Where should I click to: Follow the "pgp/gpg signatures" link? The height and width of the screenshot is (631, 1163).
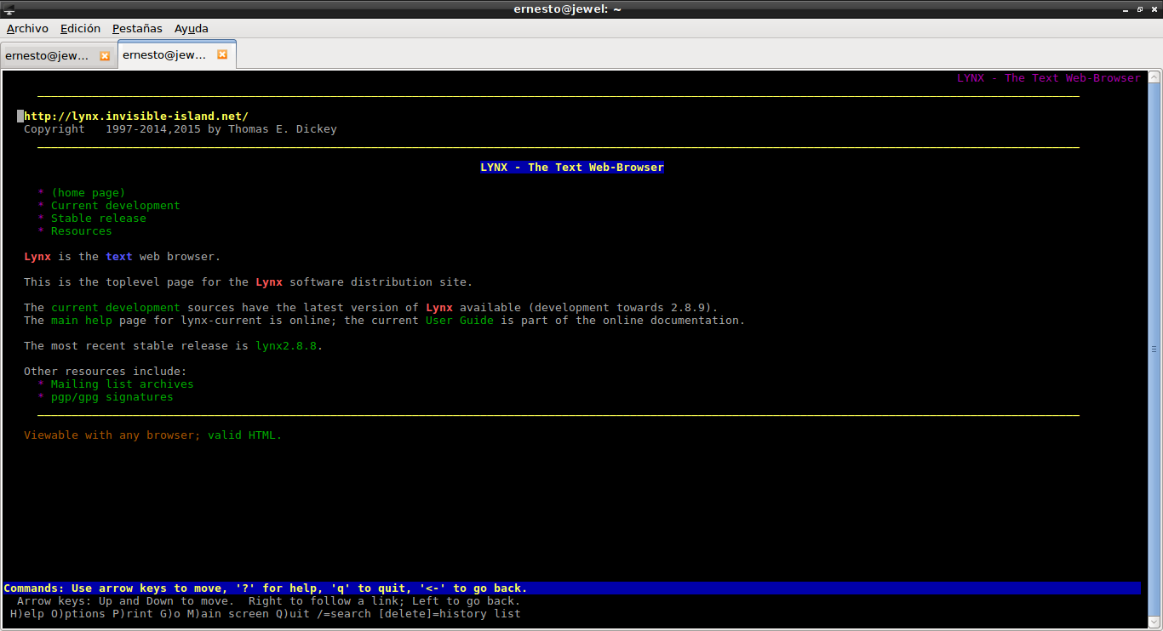[x=112, y=397]
